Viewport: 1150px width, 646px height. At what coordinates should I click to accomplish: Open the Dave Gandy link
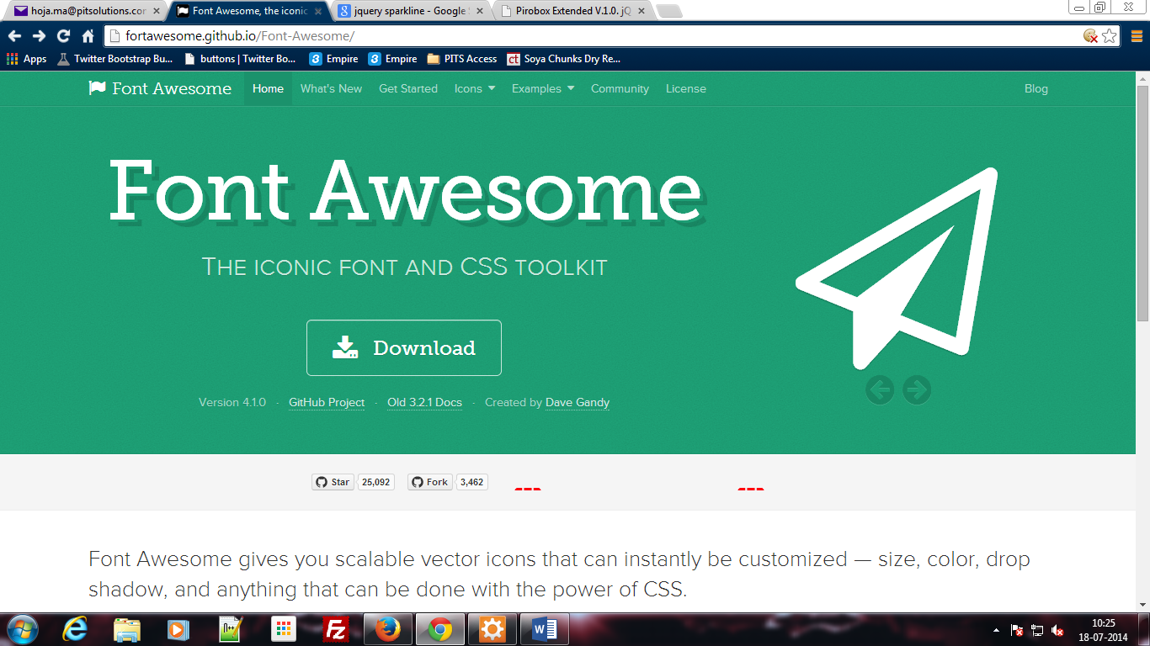pyautogui.click(x=578, y=402)
